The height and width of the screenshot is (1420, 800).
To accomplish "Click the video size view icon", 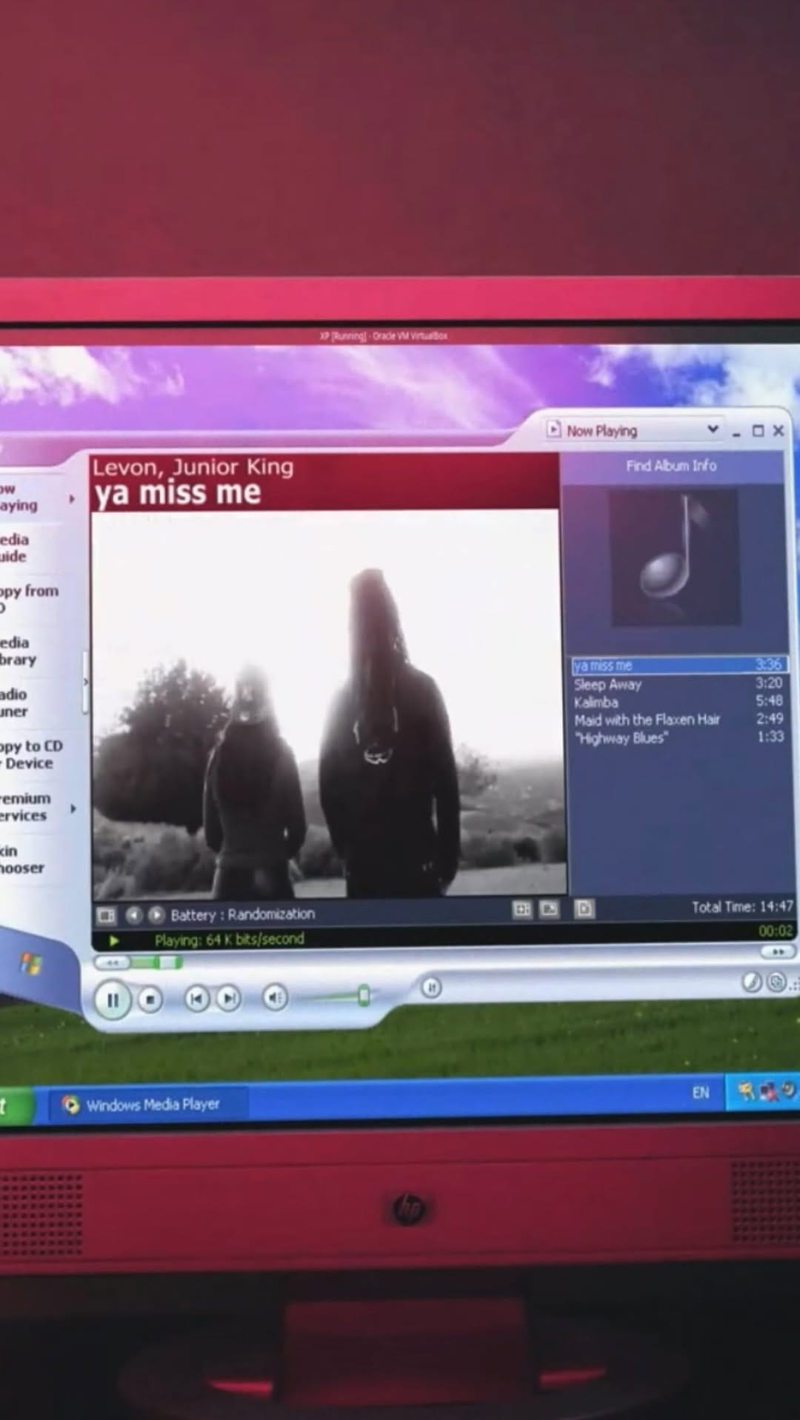I will [x=549, y=908].
